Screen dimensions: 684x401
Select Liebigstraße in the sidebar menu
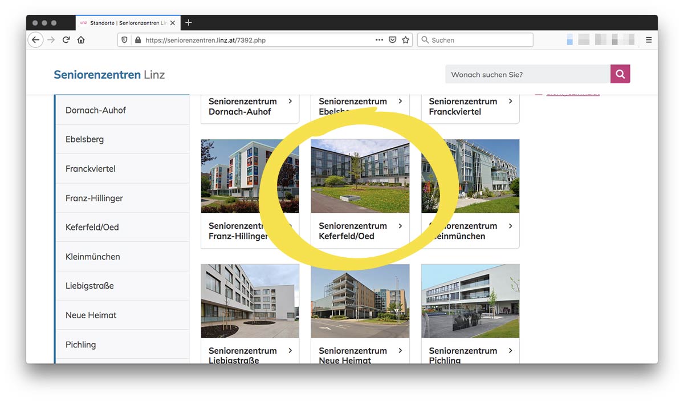[x=89, y=286]
